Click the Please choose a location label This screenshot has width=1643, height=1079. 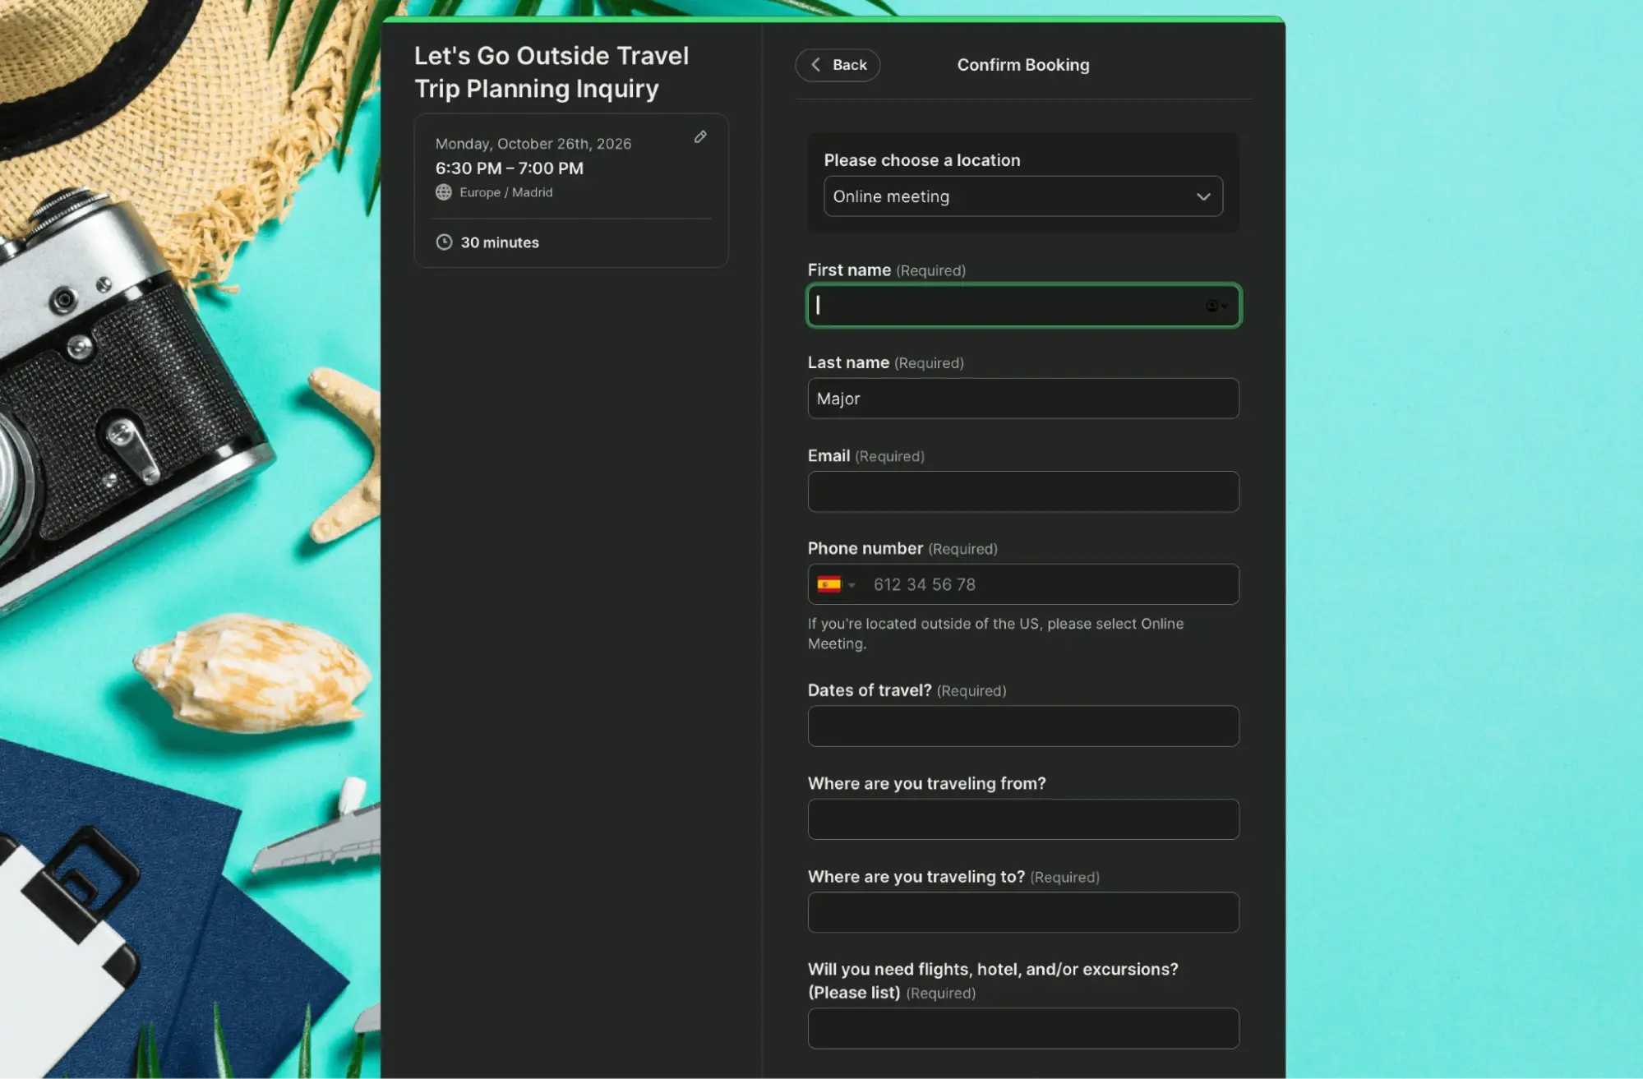click(x=922, y=160)
